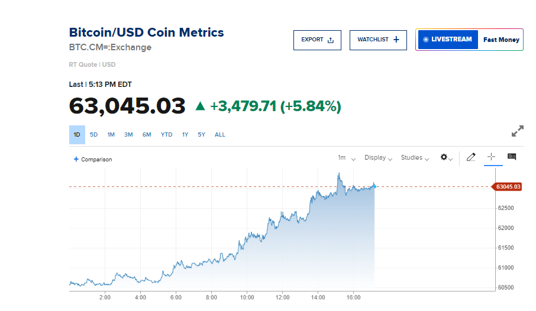
Task: Select the pencil drawing tool
Action: [x=471, y=157]
